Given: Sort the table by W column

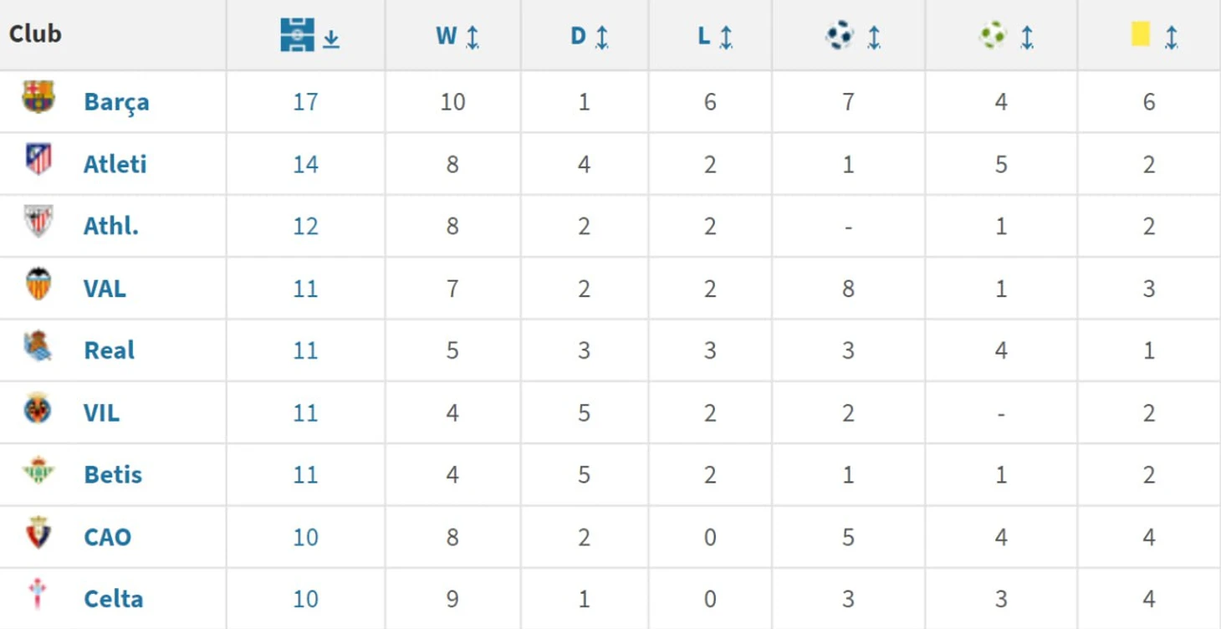Looking at the screenshot, I should pos(457,37).
